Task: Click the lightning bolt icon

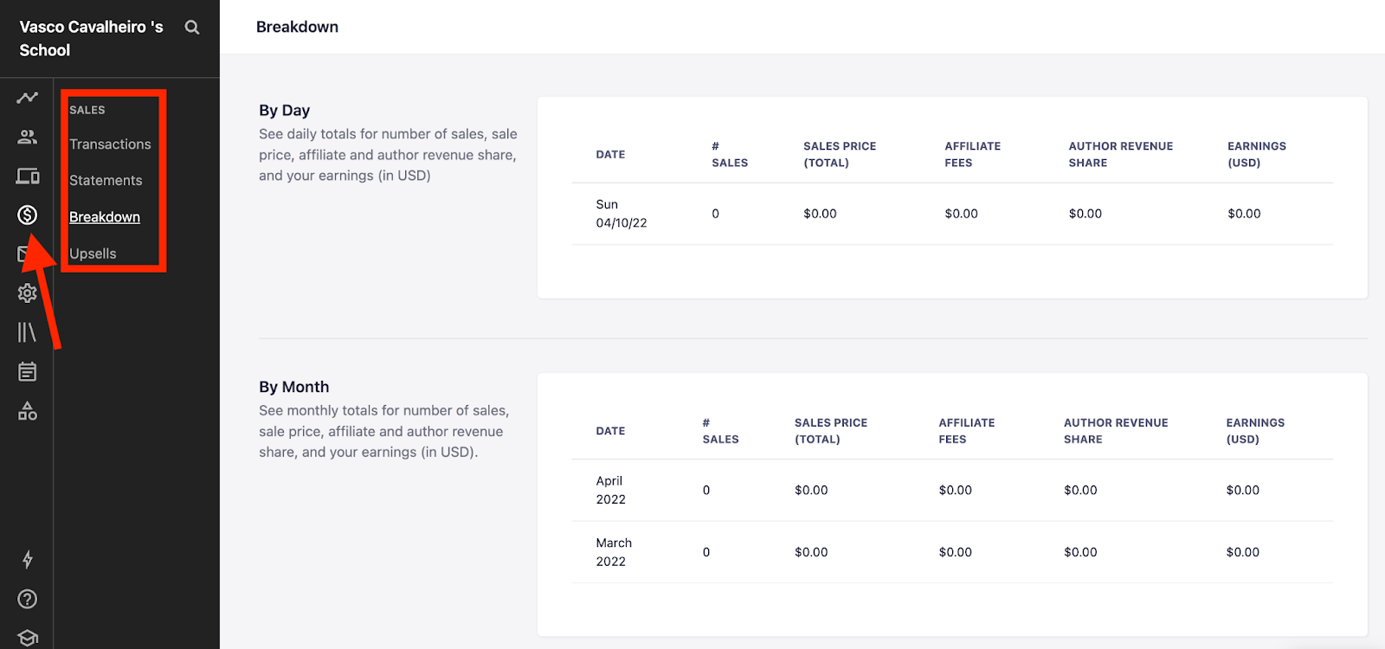Action: (27, 560)
